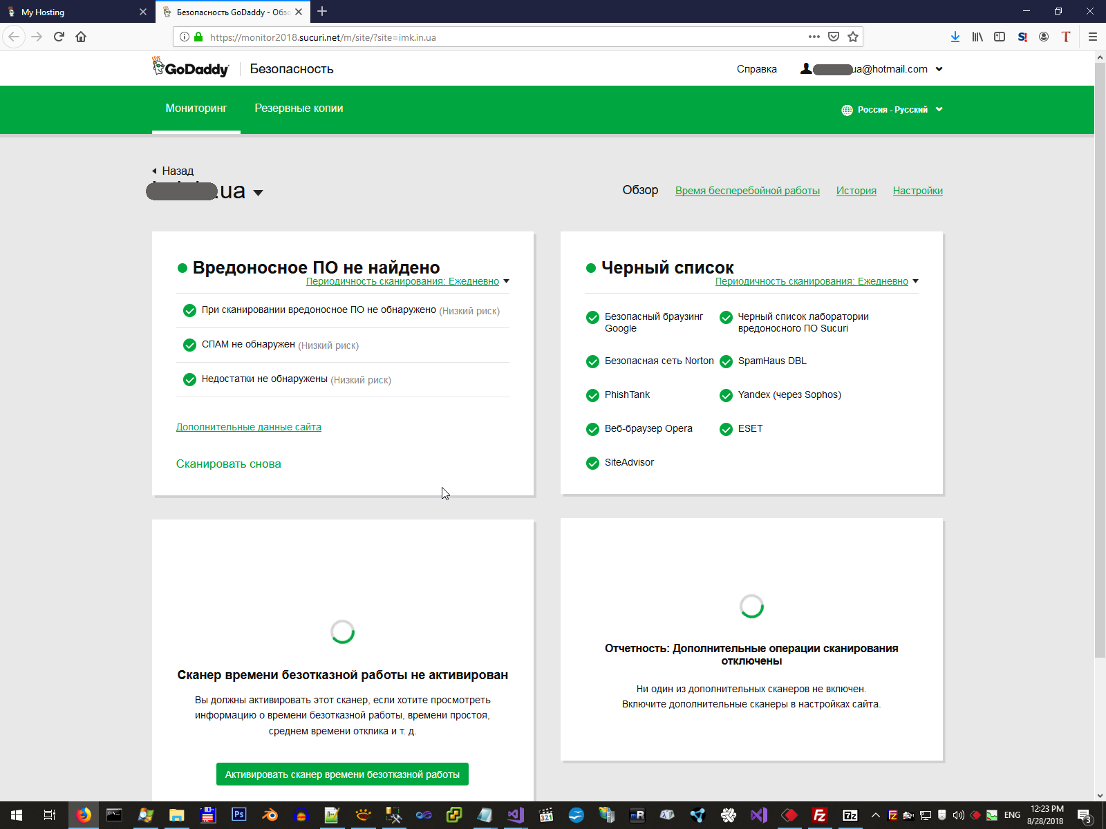Click the red T extension icon
This screenshot has width=1106, height=829.
(x=1066, y=37)
